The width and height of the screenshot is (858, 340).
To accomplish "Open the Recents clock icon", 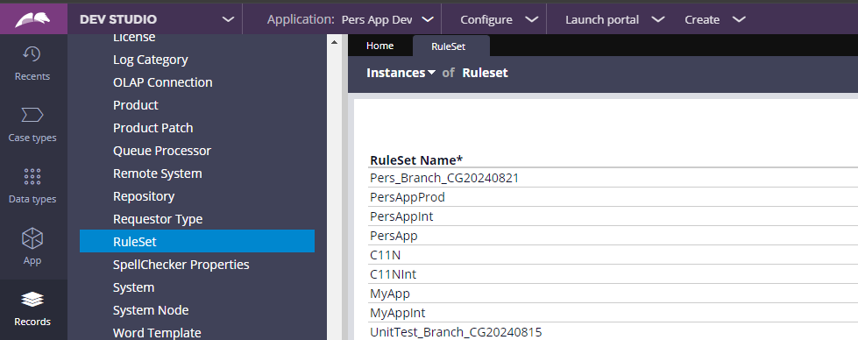I will click(x=32, y=53).
